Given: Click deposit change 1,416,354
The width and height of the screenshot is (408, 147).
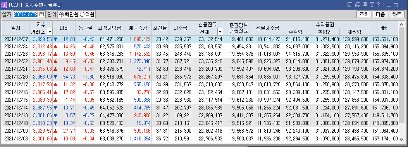Looking at the screenshot, I should point(140,139).
